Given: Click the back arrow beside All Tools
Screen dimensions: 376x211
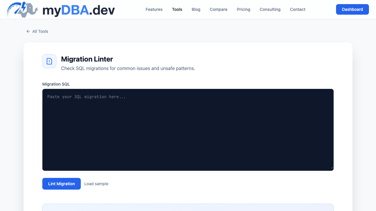Looking at the screenshot, I should [x=28, y=31].
